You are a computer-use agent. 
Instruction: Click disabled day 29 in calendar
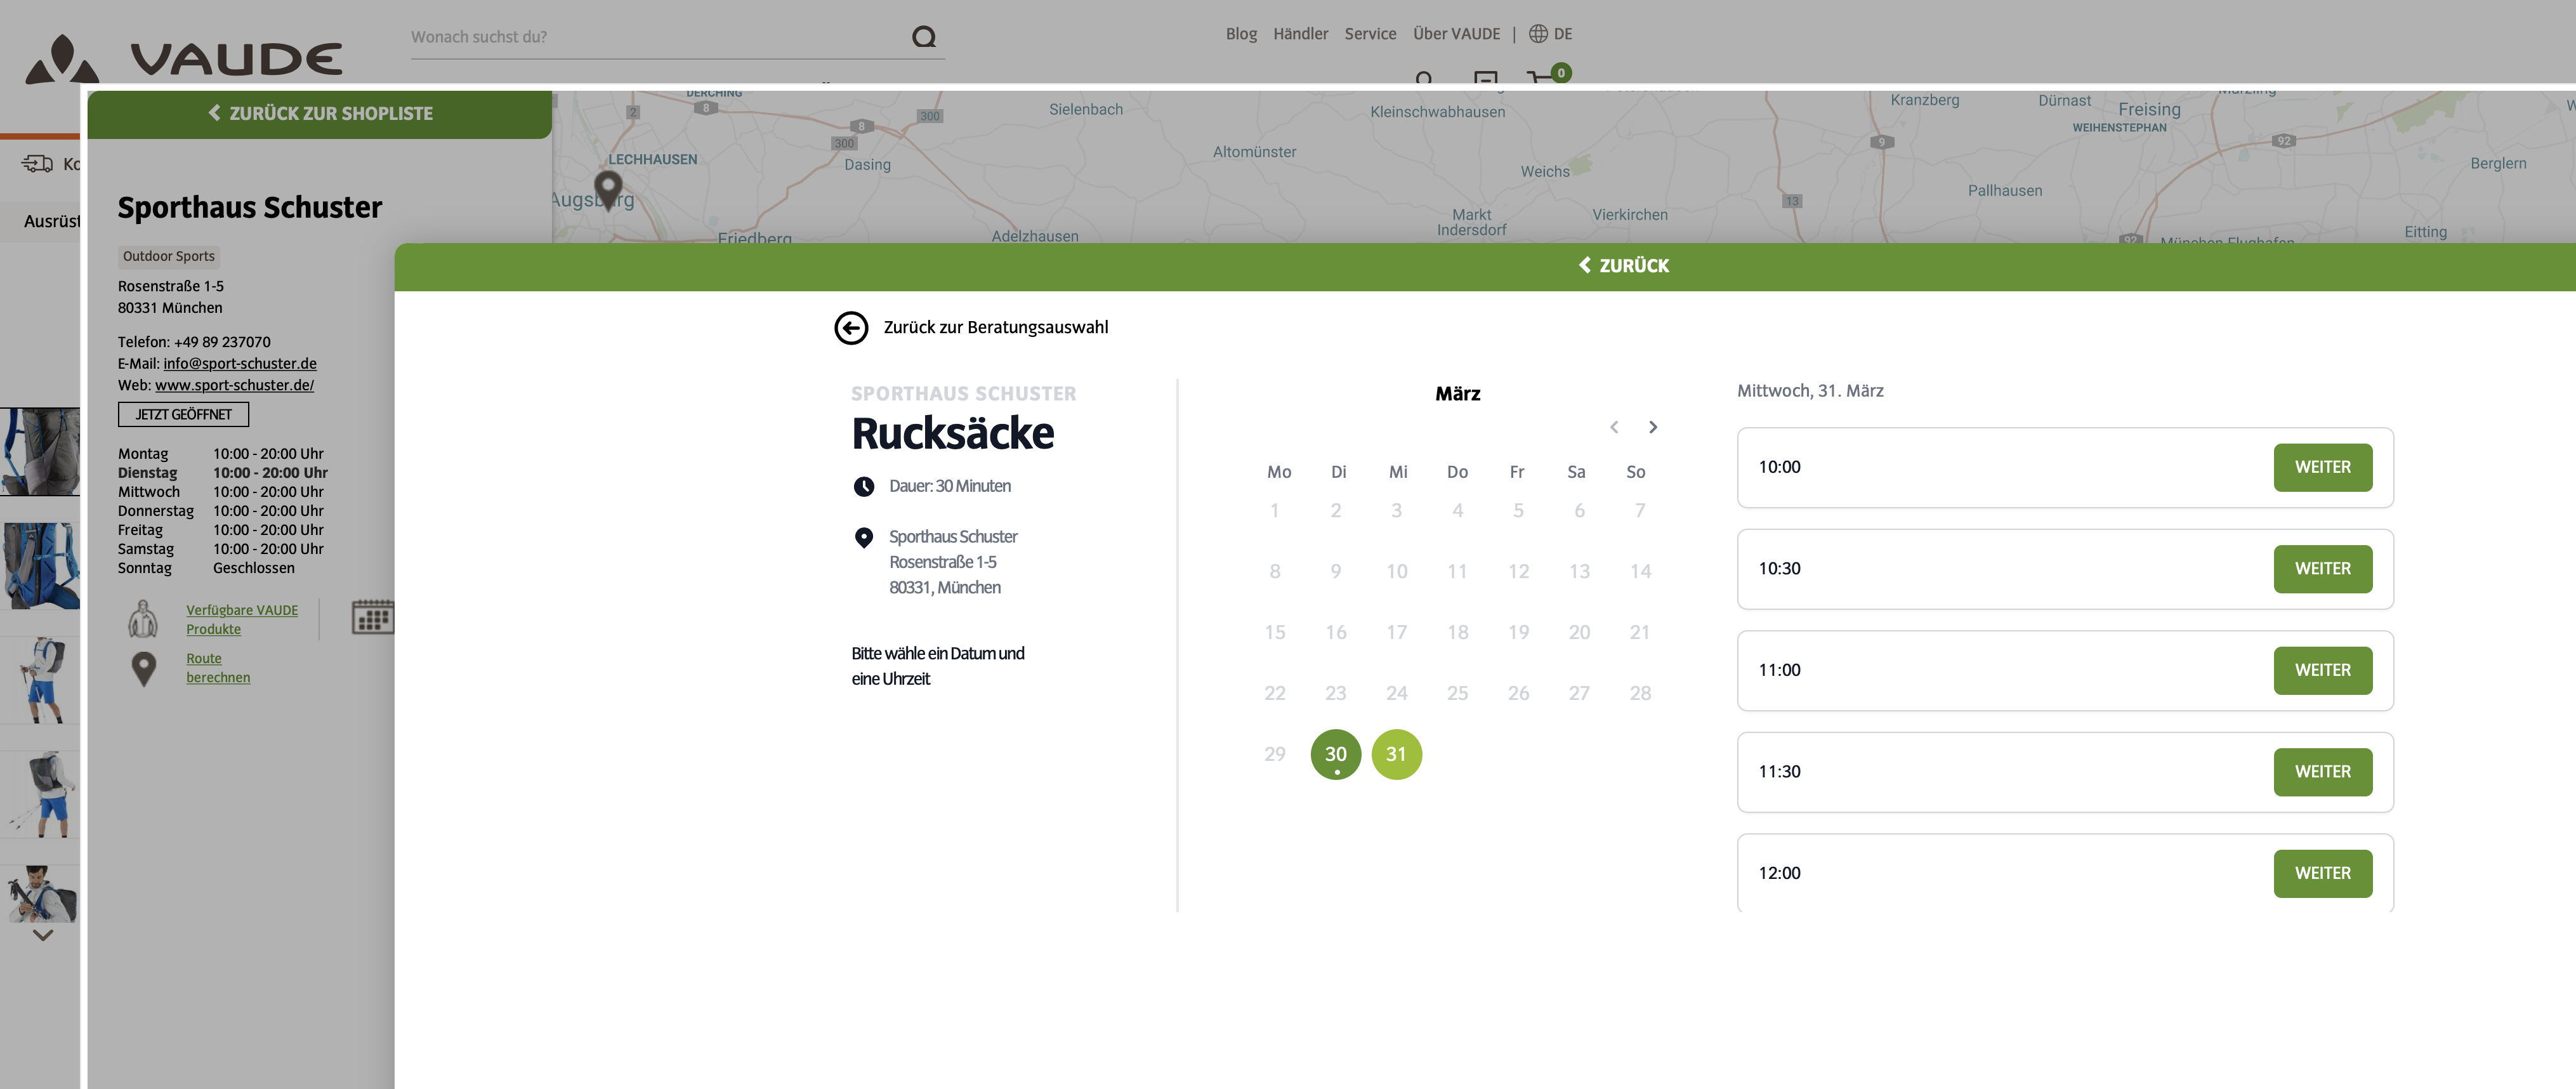coord(1274,754)
